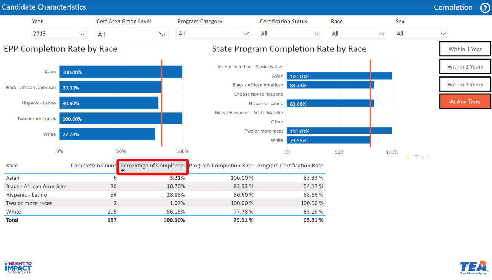Select the Within 2 Years option

click(x=465, y=67)
